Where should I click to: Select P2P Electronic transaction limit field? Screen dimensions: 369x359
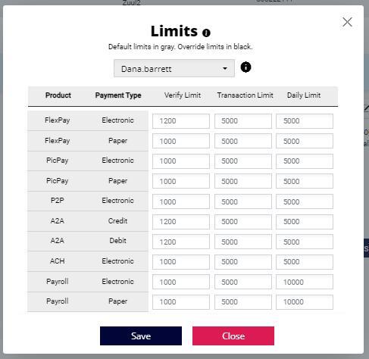[243, 201]
